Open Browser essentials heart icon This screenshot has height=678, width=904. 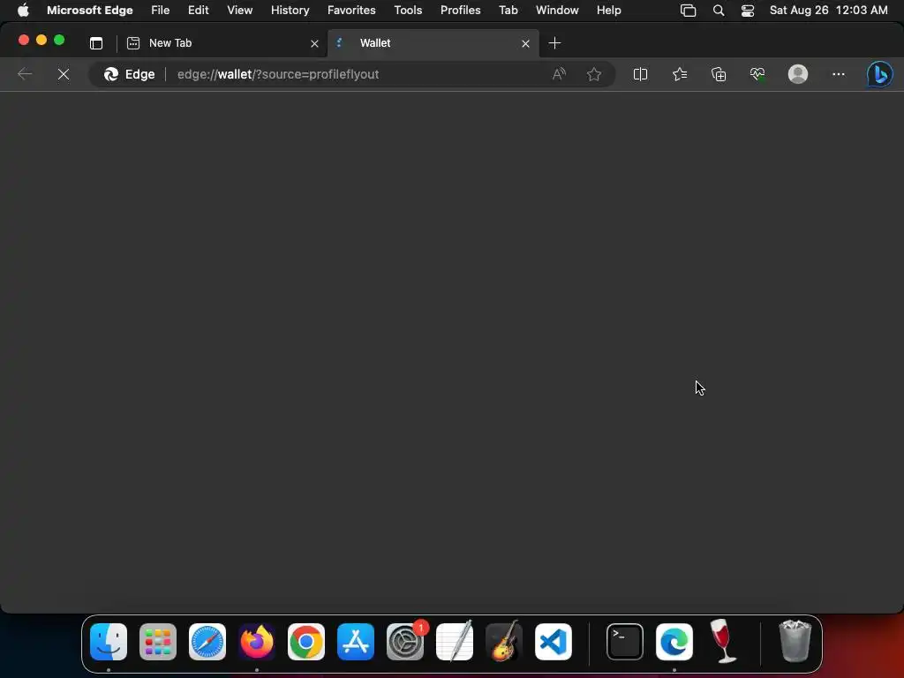757,74
